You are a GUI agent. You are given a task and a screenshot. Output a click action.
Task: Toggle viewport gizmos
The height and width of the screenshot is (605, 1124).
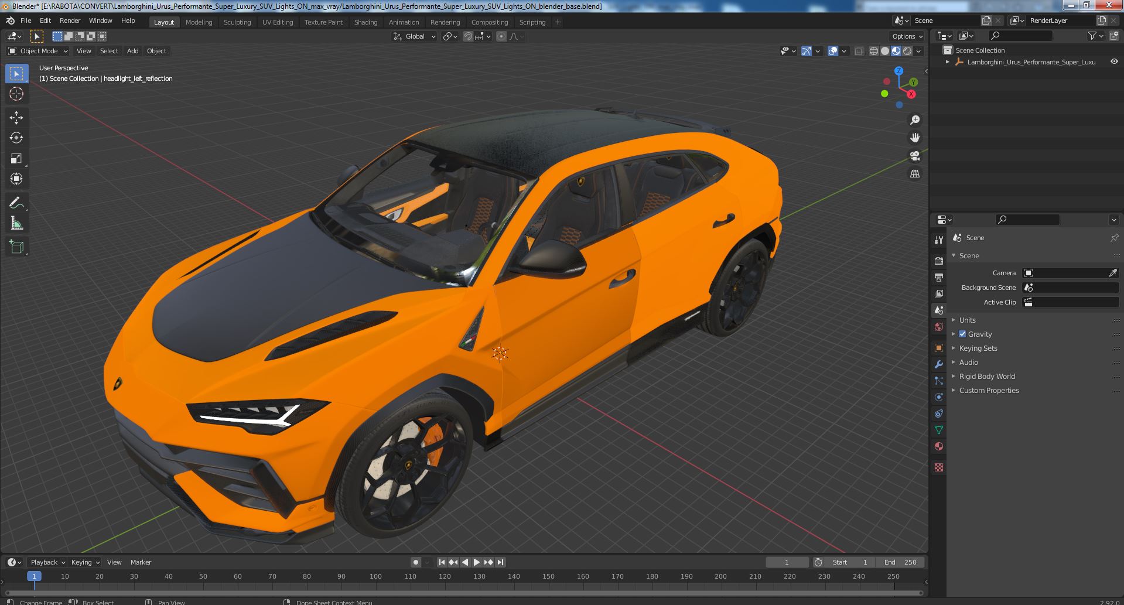(x=807, y=51)
